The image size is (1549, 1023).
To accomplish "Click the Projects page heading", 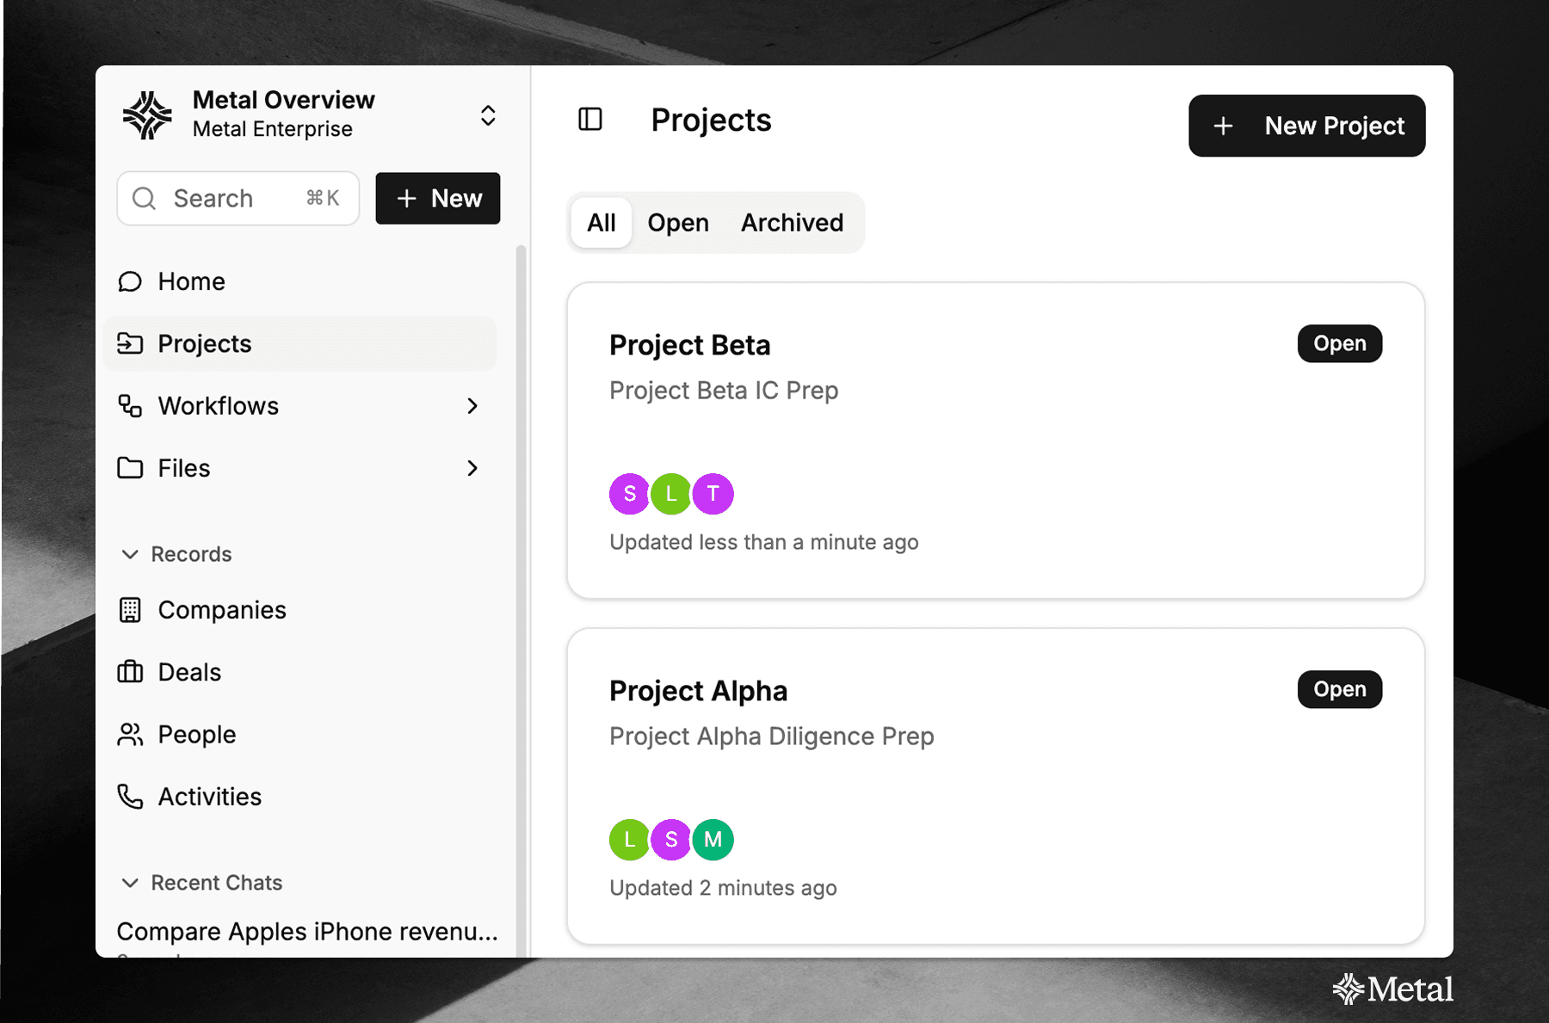I will point(711,120).
